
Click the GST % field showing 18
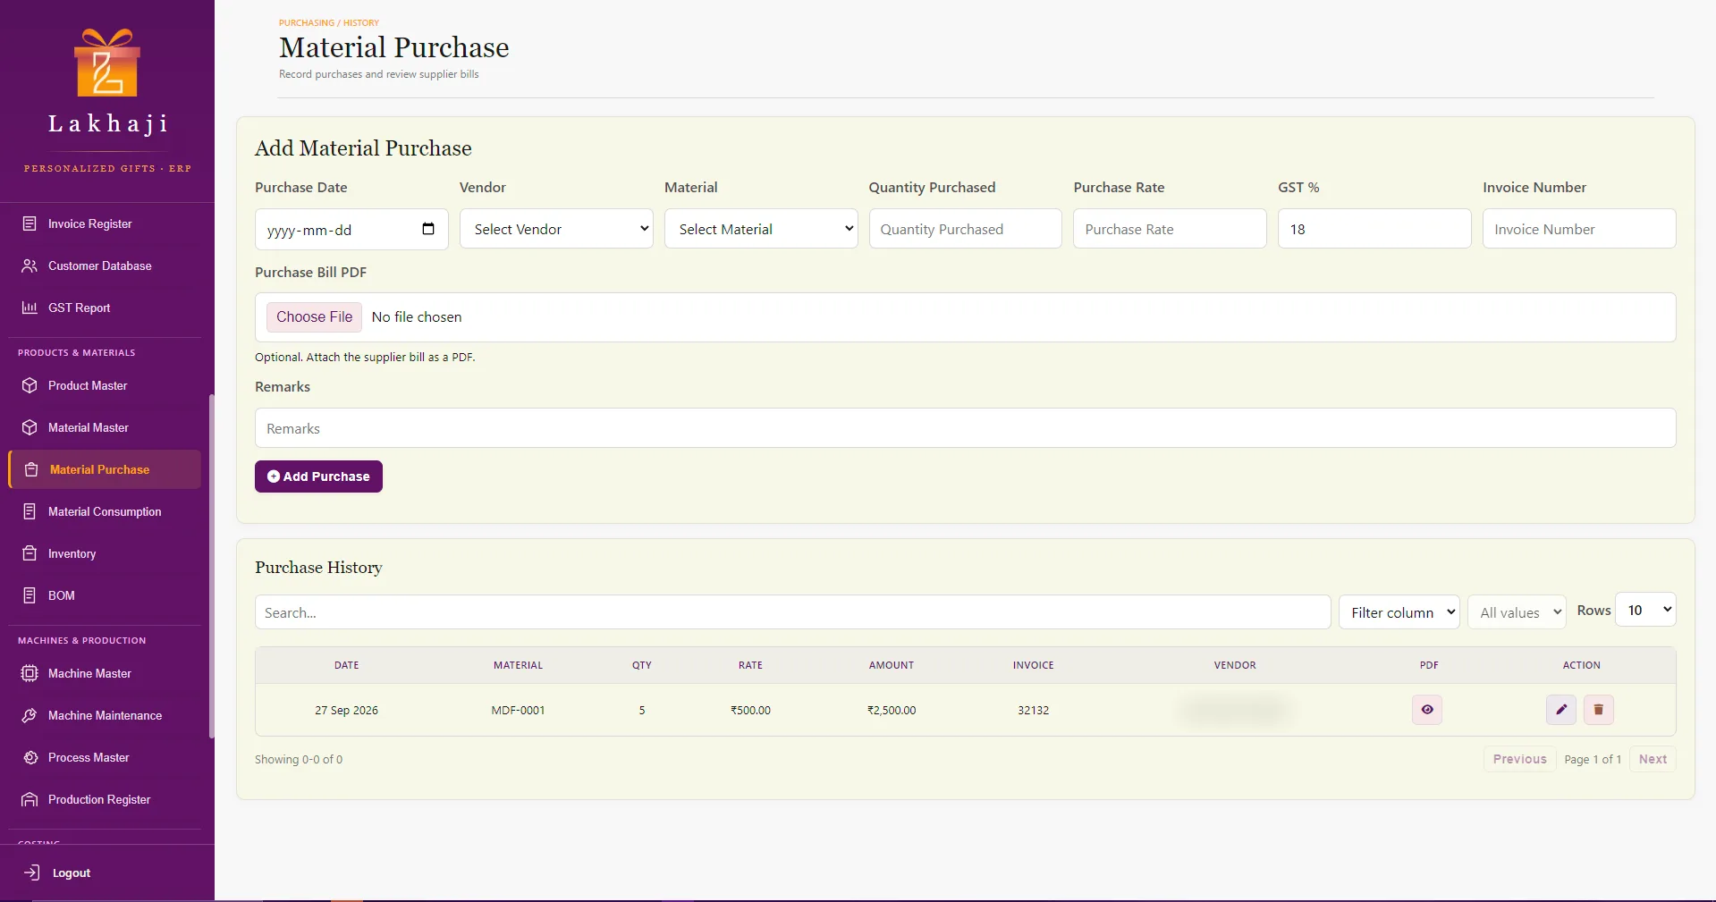click(1374, 229)
